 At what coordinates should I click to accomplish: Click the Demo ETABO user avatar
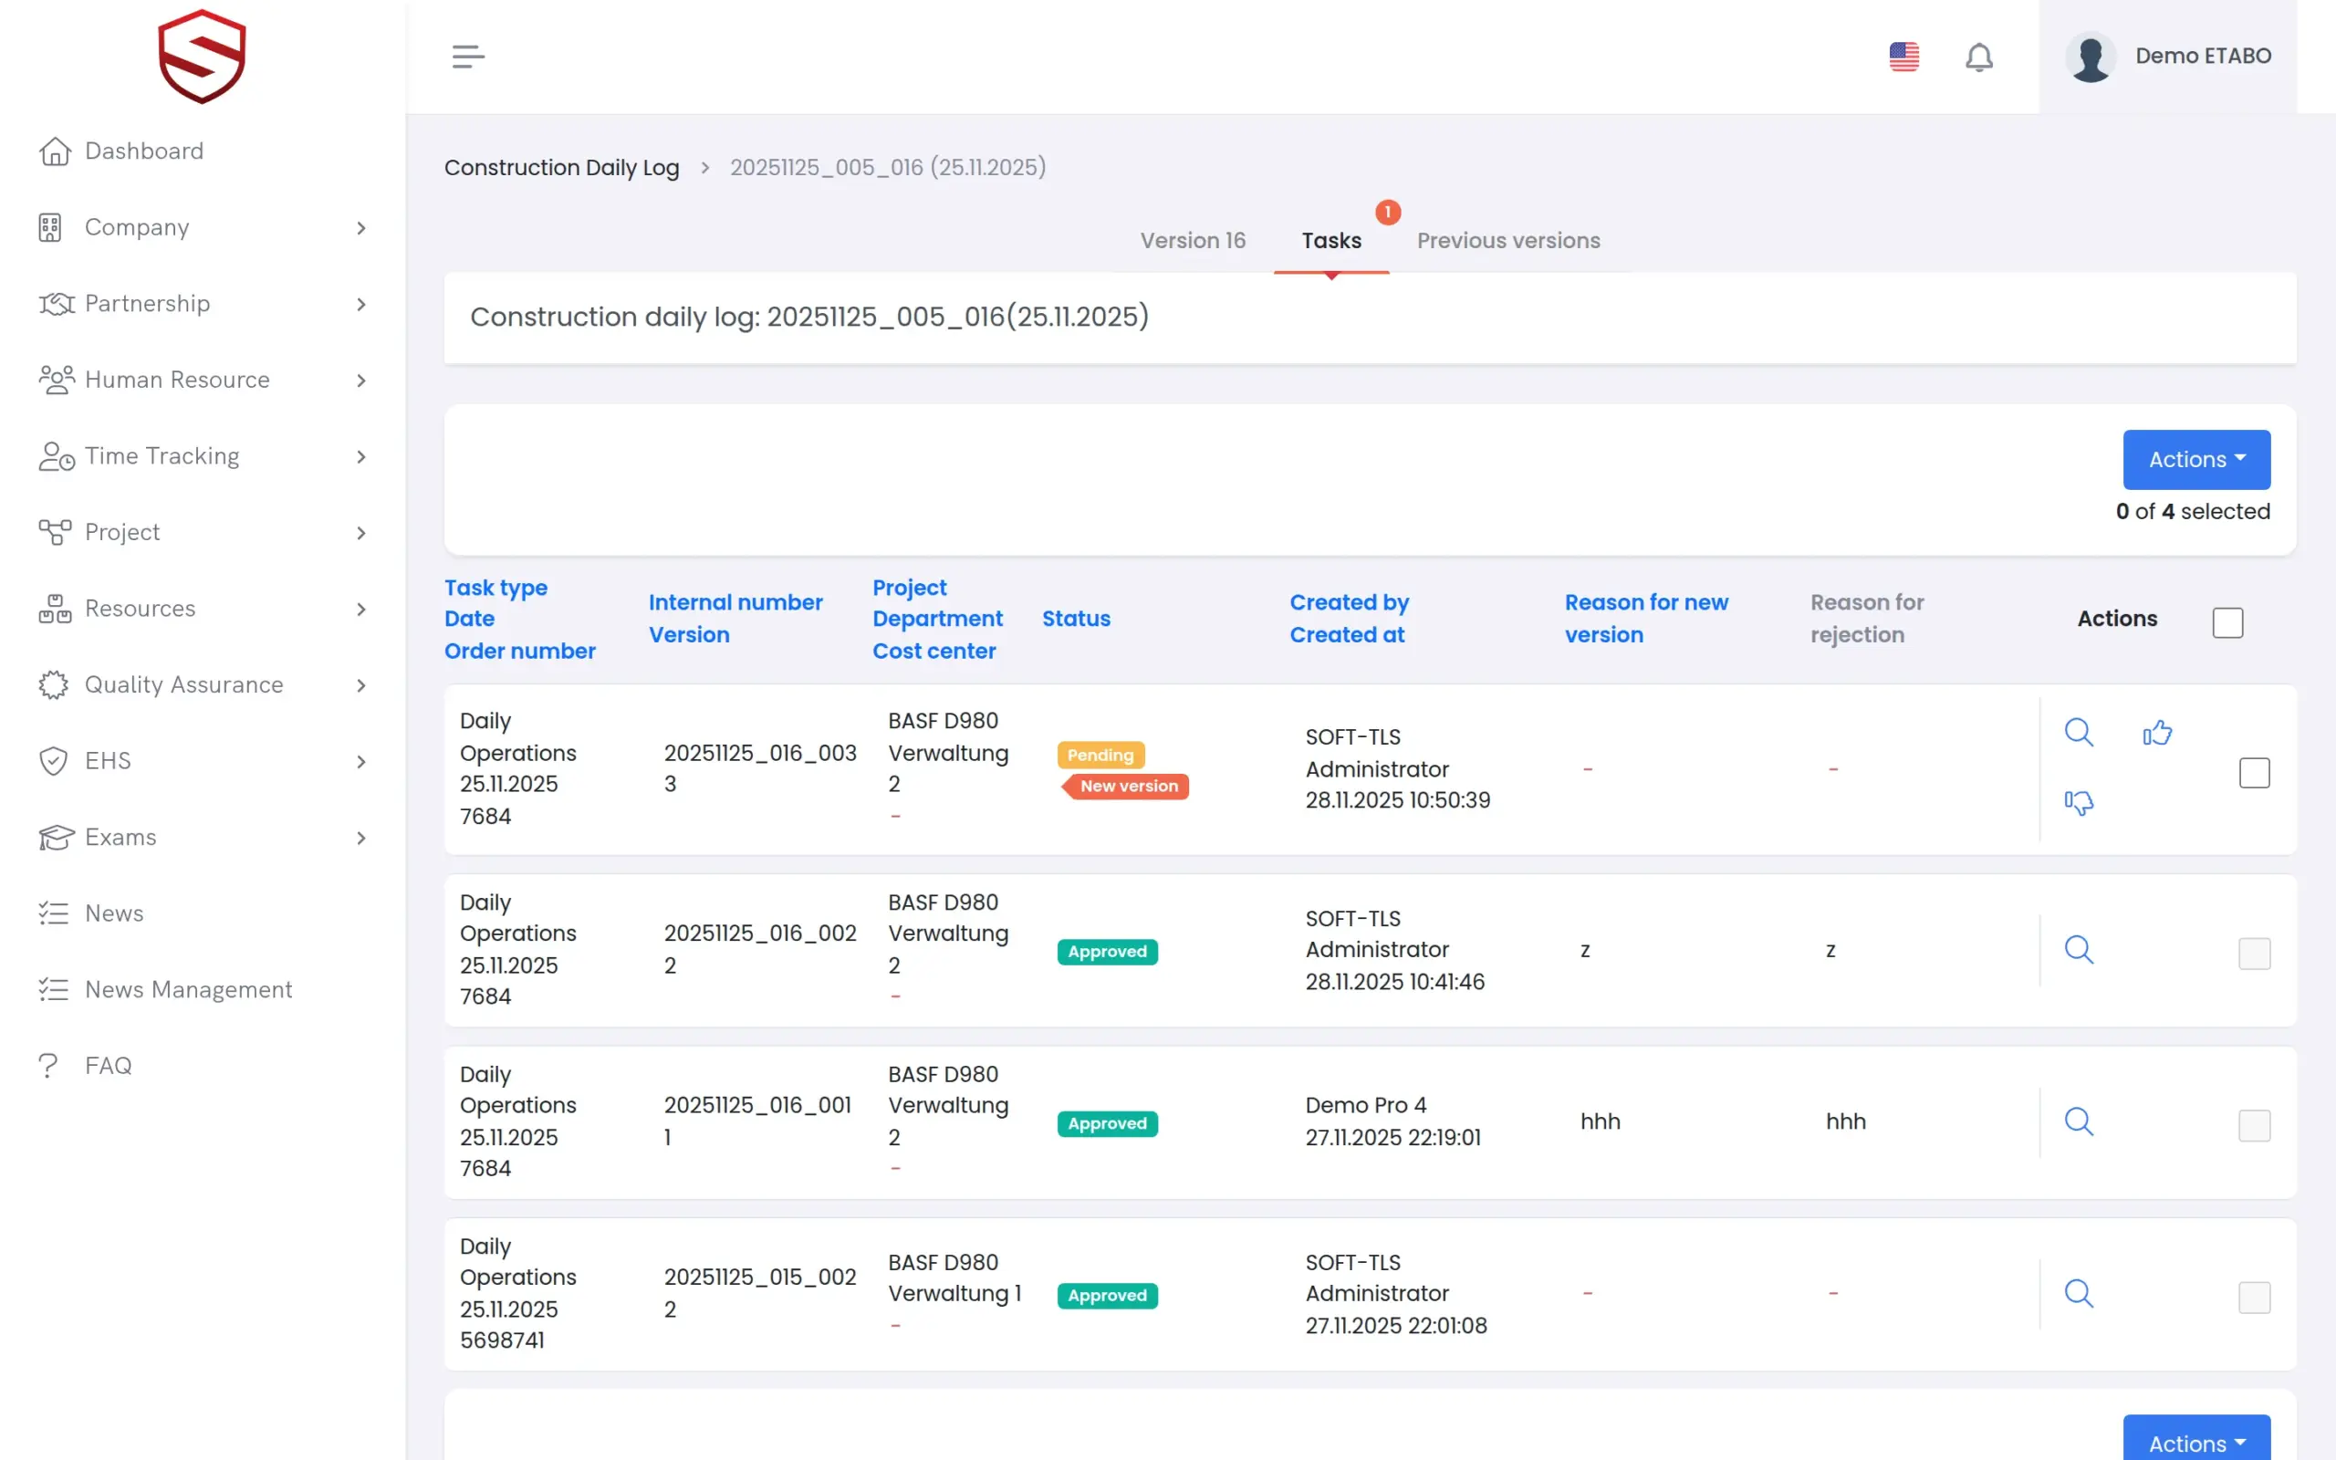click(2090, 57)
